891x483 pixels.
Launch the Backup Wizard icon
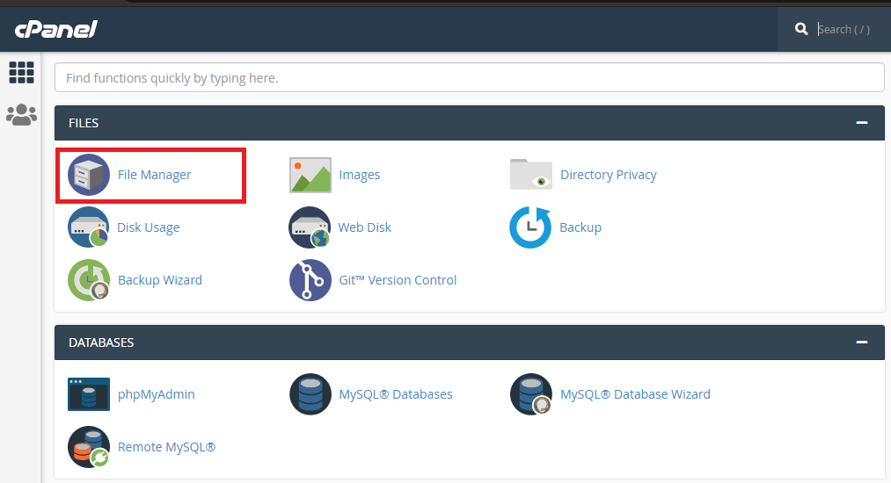[89, 280]
